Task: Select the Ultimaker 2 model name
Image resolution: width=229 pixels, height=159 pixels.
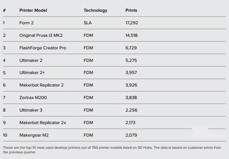Action: 31,60
